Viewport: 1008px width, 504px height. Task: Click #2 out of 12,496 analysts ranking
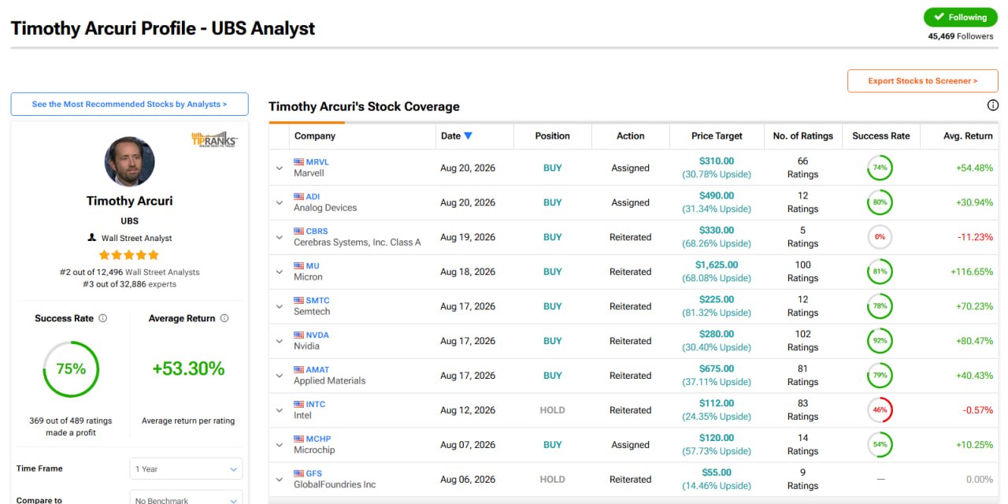click(130, 272)
